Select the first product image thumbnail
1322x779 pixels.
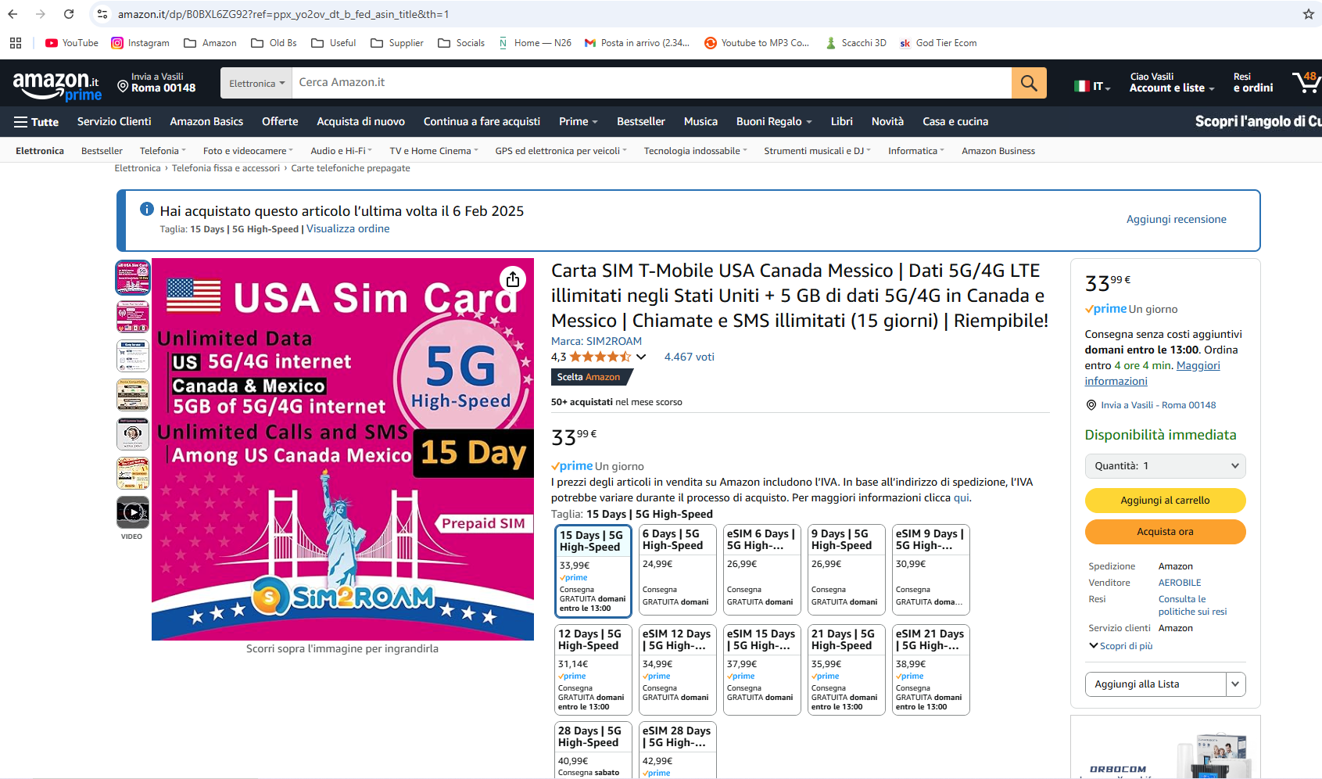click(133, 278)
